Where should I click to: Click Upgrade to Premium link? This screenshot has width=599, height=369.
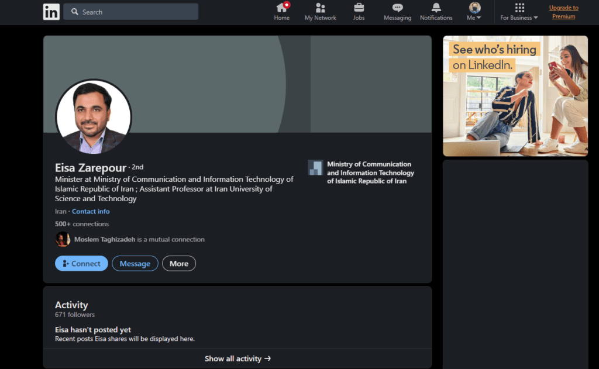[563, 12]
